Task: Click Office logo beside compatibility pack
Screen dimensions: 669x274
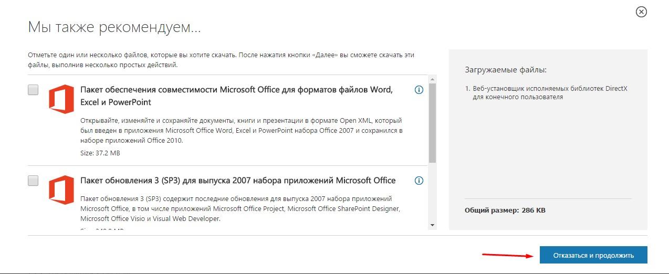Action: pyautogui.click(x=61, y=99)
